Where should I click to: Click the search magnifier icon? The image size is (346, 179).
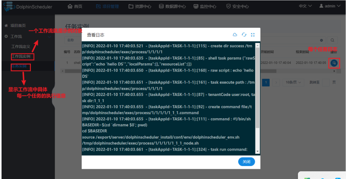(332, 40)
